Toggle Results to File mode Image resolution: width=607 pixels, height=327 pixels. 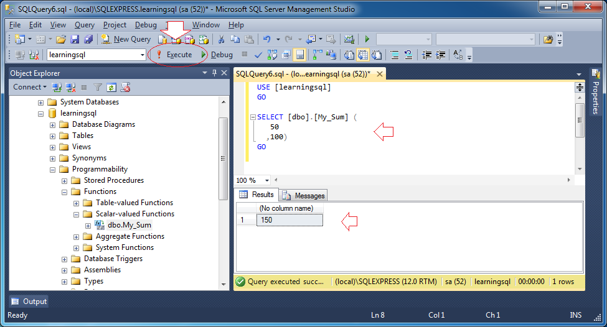[377, 55]
